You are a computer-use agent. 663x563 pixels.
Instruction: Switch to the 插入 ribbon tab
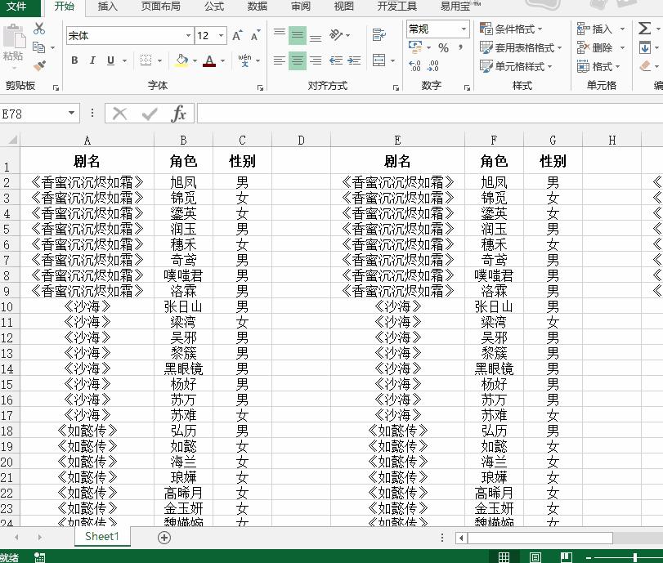click(110, 8)
